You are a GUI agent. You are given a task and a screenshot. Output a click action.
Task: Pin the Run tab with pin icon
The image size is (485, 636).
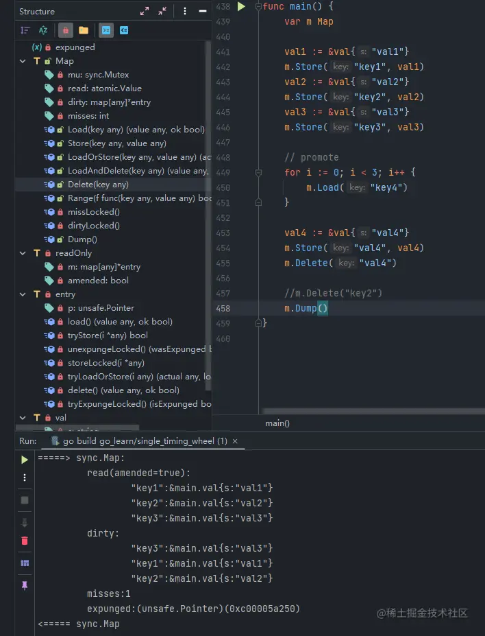click(x=25, y=586)
